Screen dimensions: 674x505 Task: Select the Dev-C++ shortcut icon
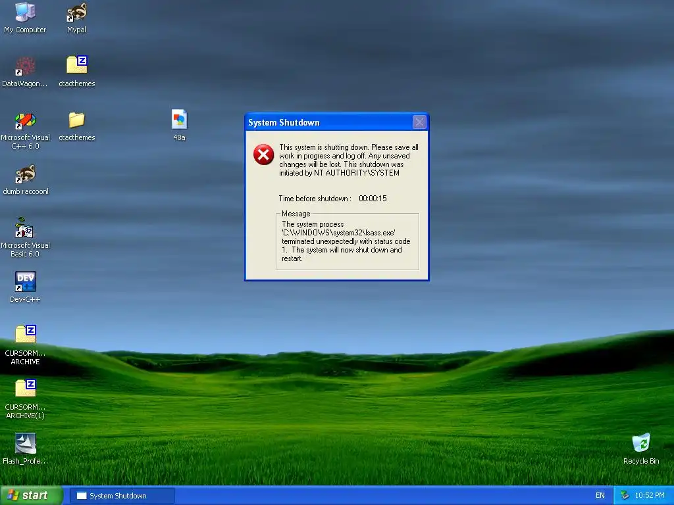tap(25, 282)
